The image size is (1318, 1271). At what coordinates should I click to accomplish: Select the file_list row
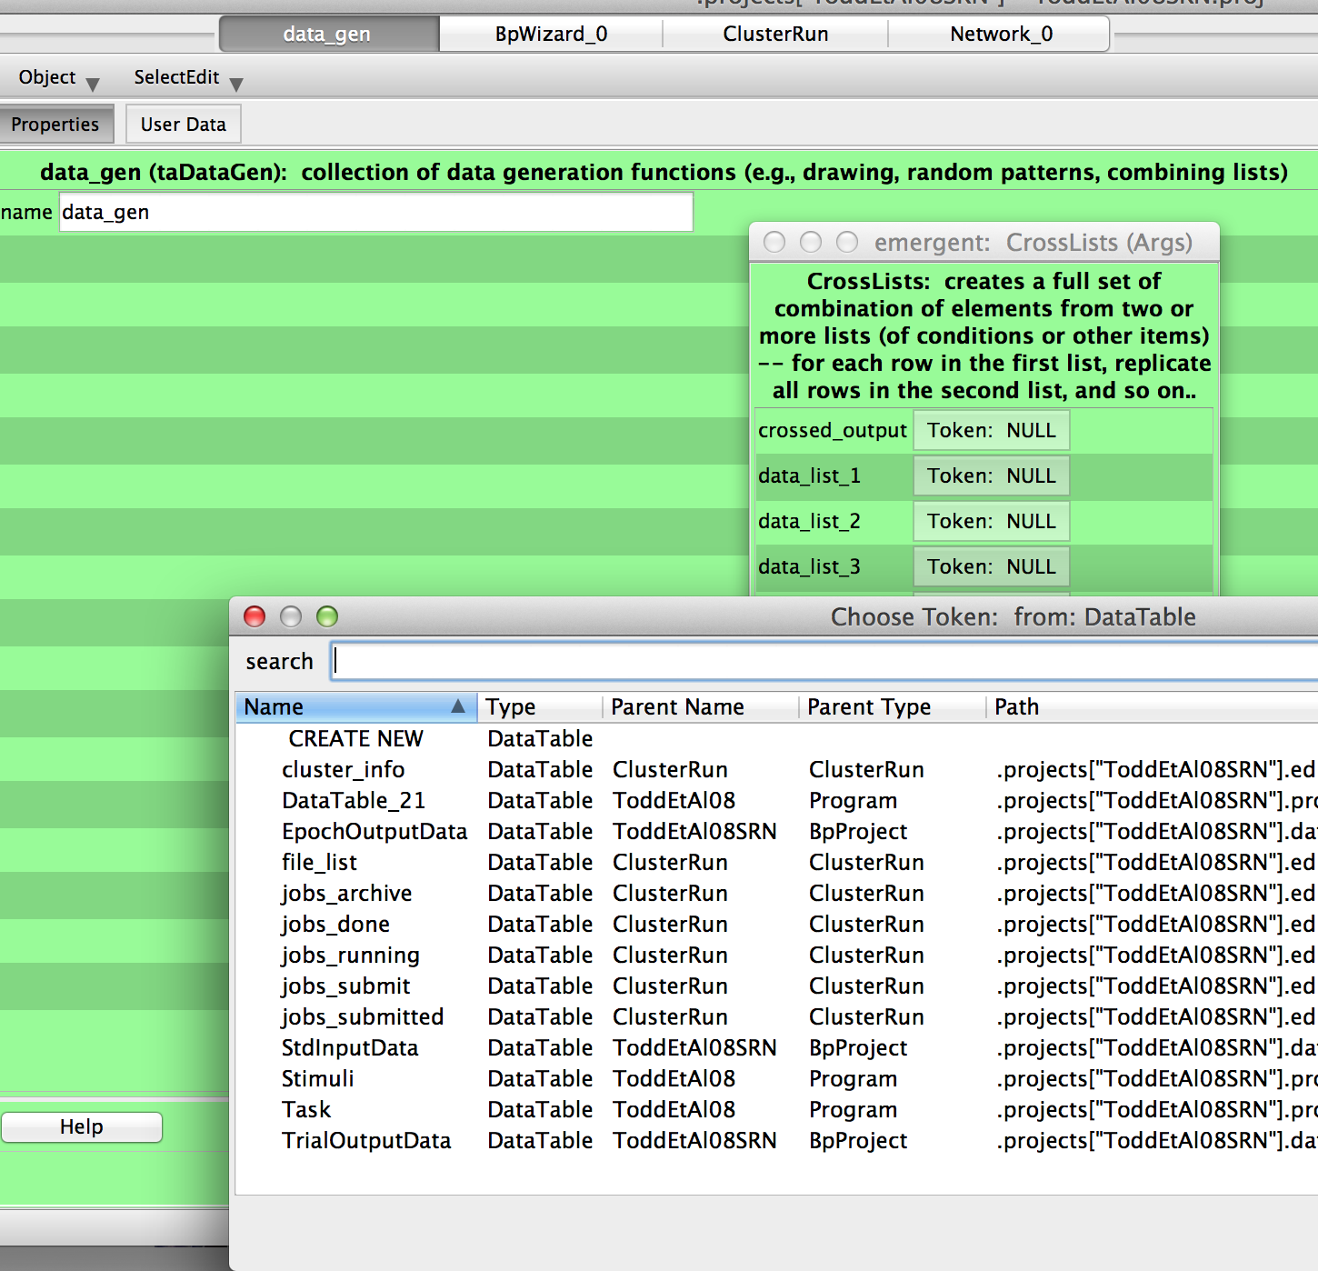coord(777,862)
